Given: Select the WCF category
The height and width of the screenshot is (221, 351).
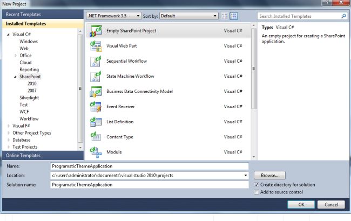Looking at the screenshot, I should (x=24, y=112).
